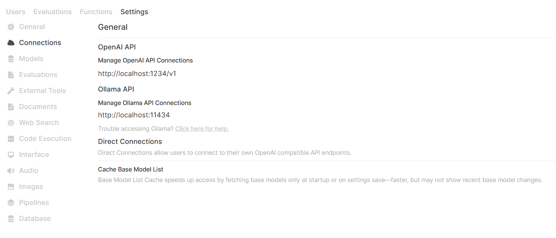
Task: Open the Images picture icon
Action: 11,187
